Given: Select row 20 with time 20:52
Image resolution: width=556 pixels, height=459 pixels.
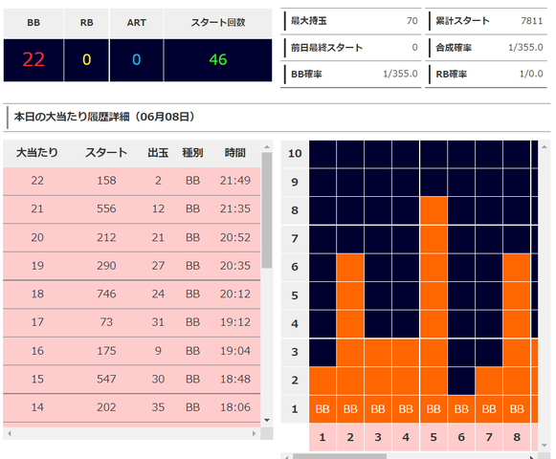Looking at the screenshot, I should [x=132, y=237].
